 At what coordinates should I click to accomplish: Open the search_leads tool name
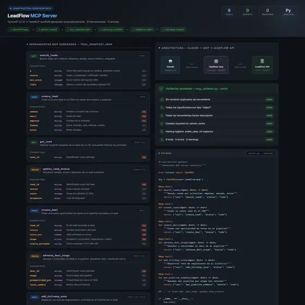[x=48, y=56]
